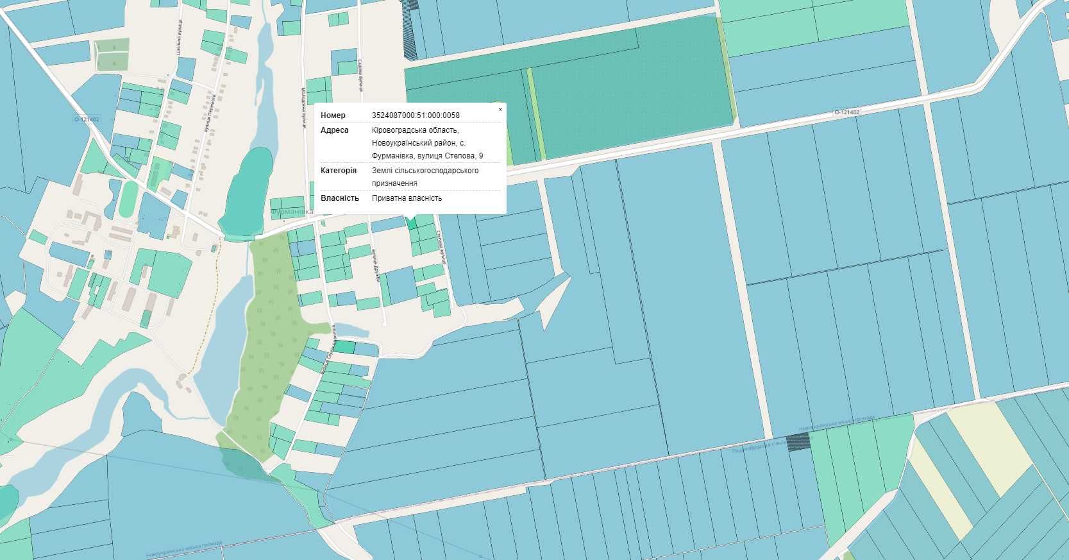The width and height of the screenshot is (1069, 560).
Task: Click the O-121402 road shield on the eastern road
Action: (x=846, y=112)
